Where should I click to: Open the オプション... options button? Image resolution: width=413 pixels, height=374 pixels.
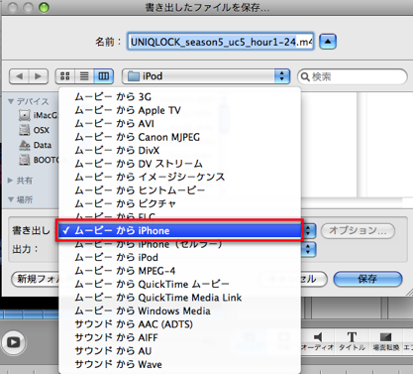pyautogui.click(x=358, y=230)
